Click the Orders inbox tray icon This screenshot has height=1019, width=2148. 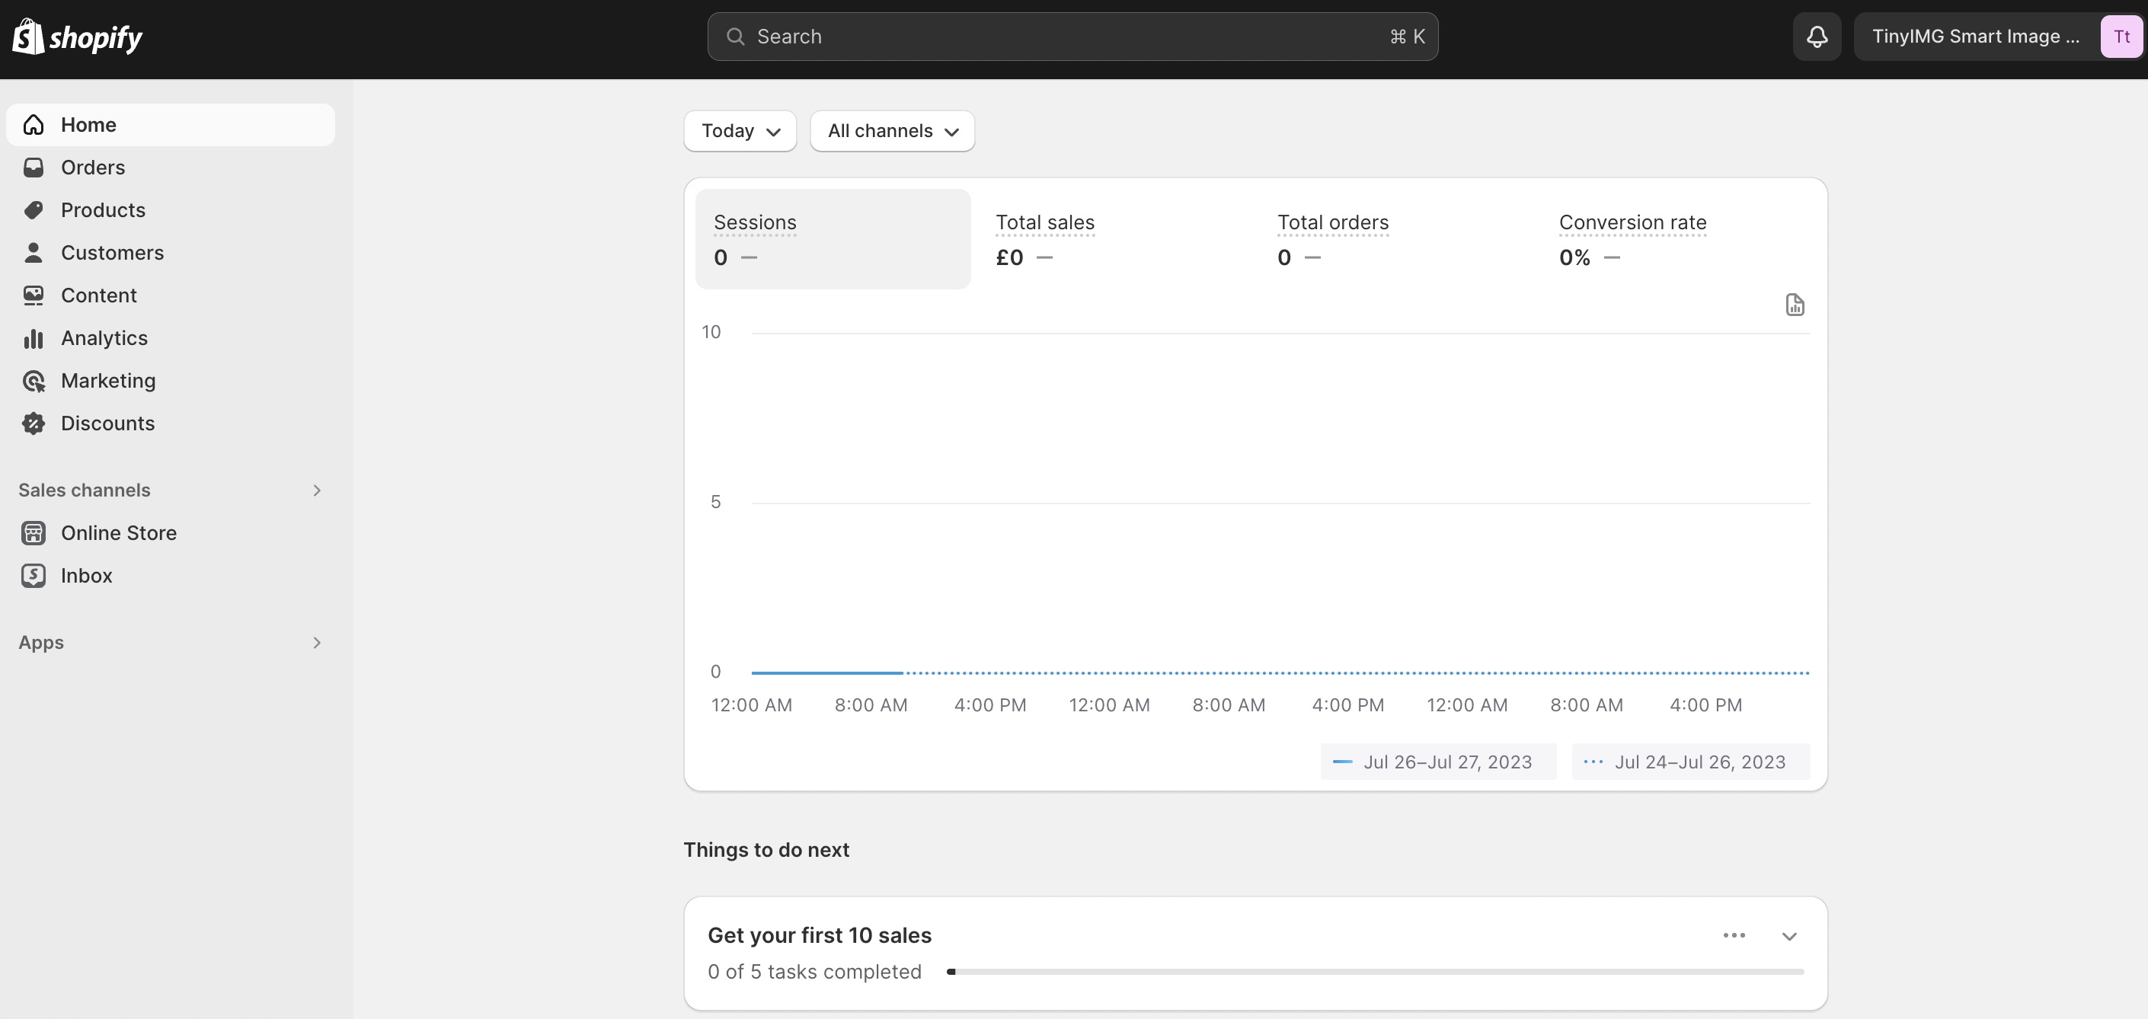(34, 168)
